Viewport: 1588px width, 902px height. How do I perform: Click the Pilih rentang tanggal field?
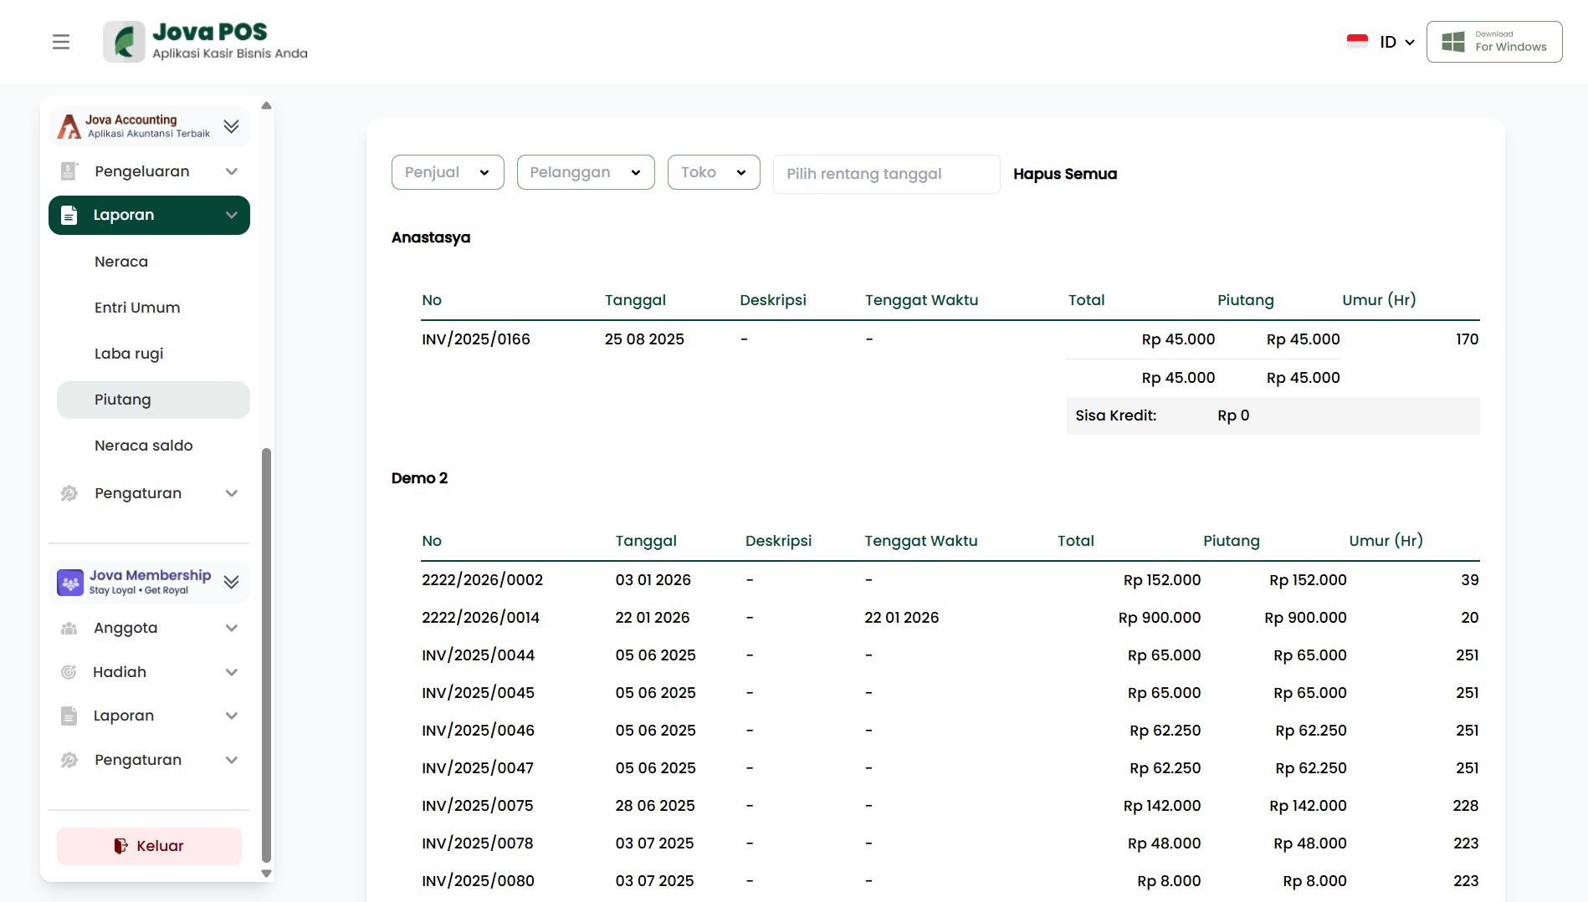[x=886, y=174]
